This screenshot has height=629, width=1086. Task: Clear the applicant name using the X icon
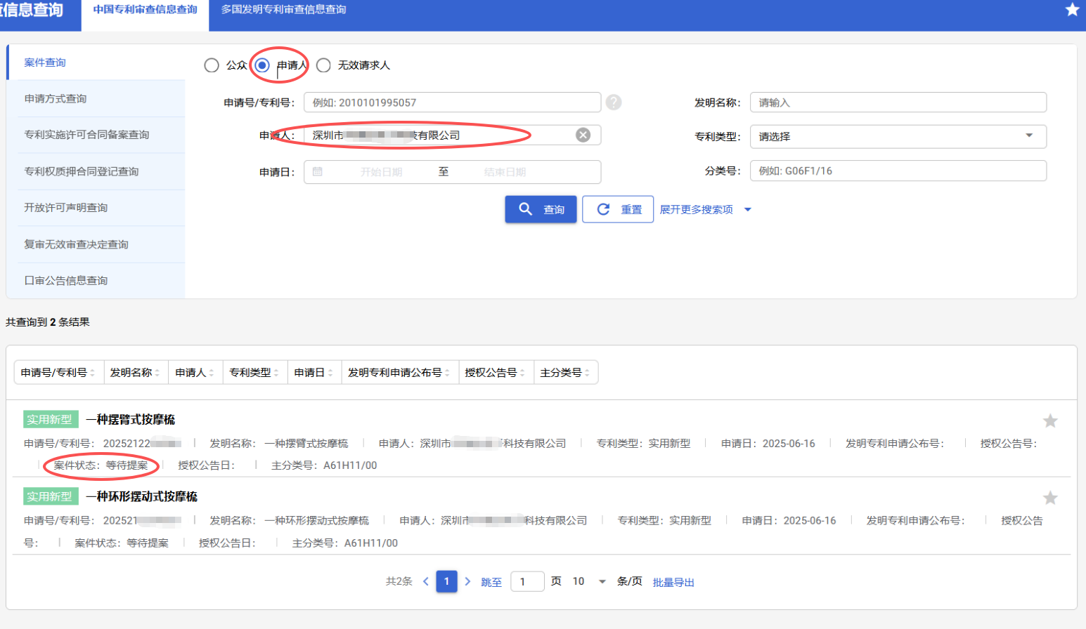click(583, 135)
